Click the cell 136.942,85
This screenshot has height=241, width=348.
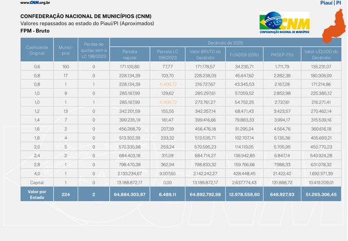click(244, 156)
